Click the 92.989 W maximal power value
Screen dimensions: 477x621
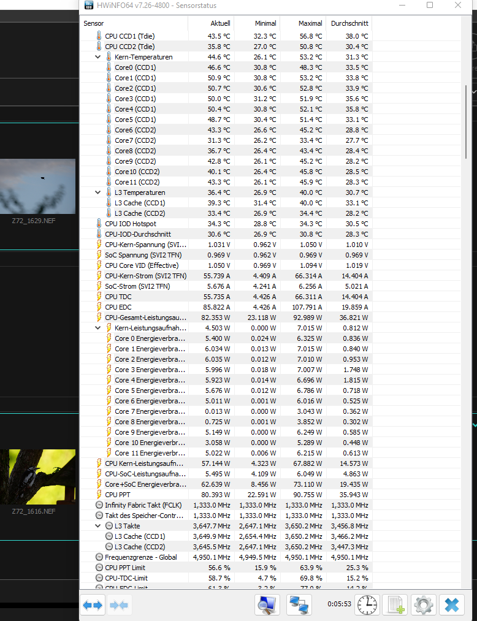(310, 317)
